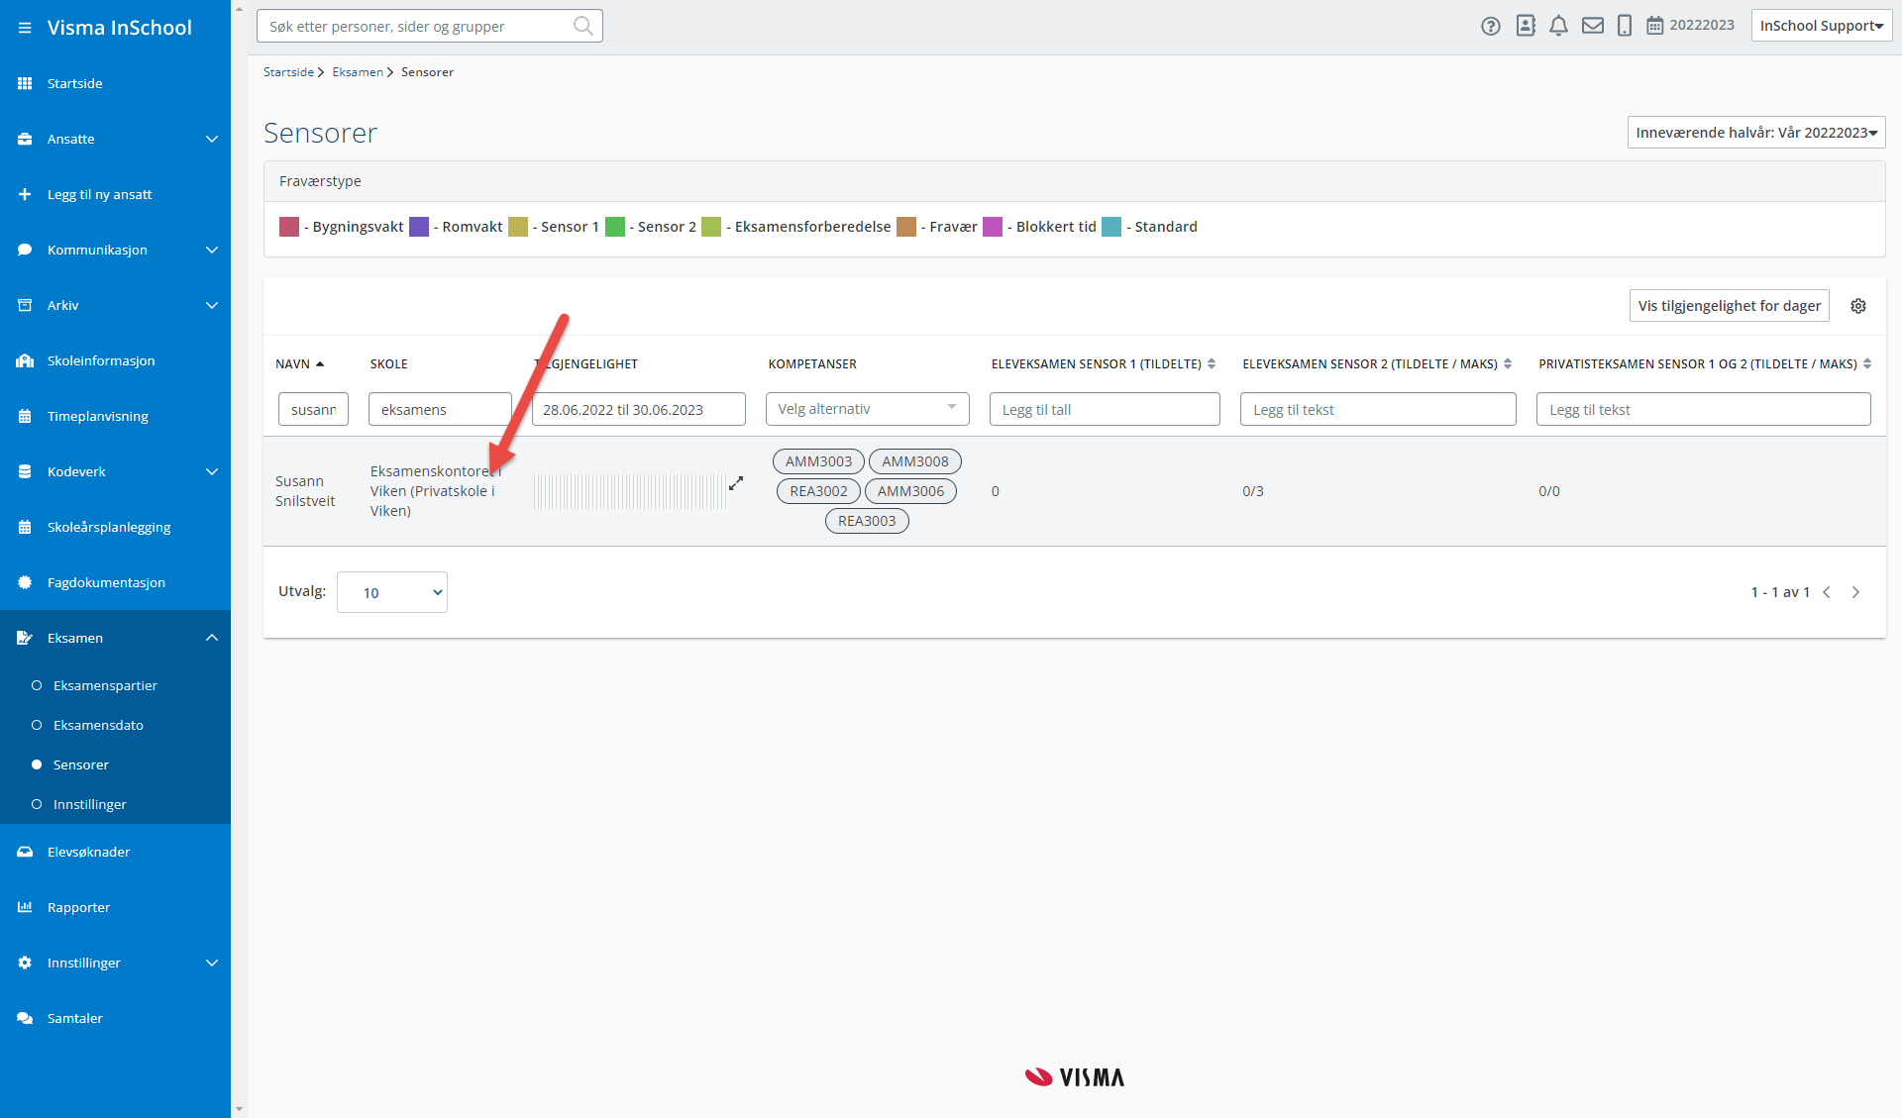Viewport: 1902px width, 1118px height.
Task: Go to next results page
Action: (1856, 592)
